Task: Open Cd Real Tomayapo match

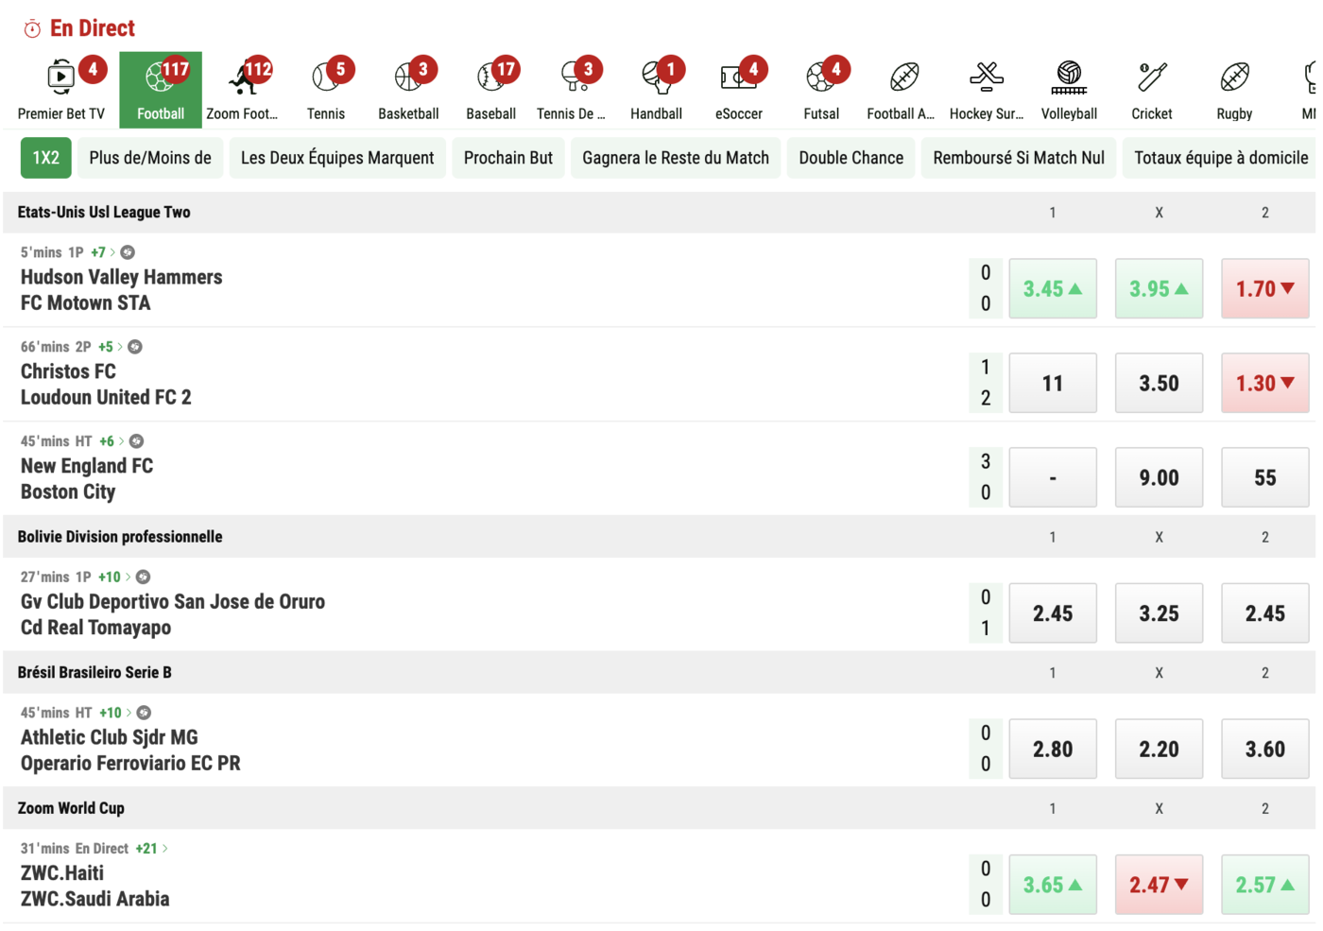Action: click(95, 628)
